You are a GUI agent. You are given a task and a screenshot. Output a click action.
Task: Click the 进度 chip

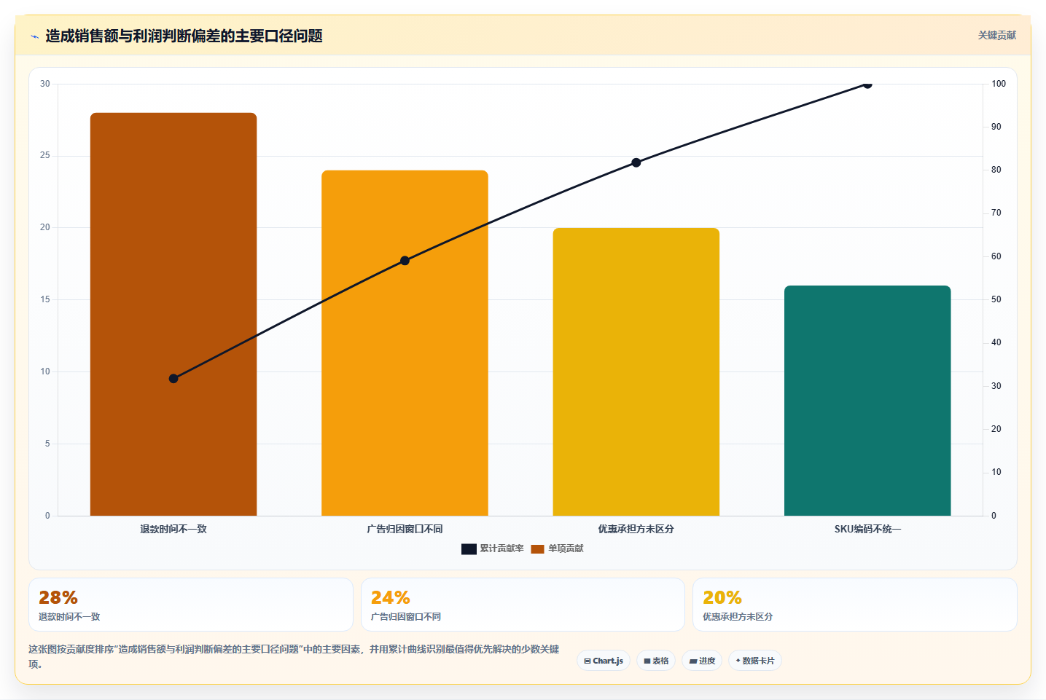coord(702,661)
